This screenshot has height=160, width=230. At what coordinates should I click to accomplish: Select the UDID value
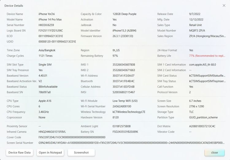coord(57,42)
